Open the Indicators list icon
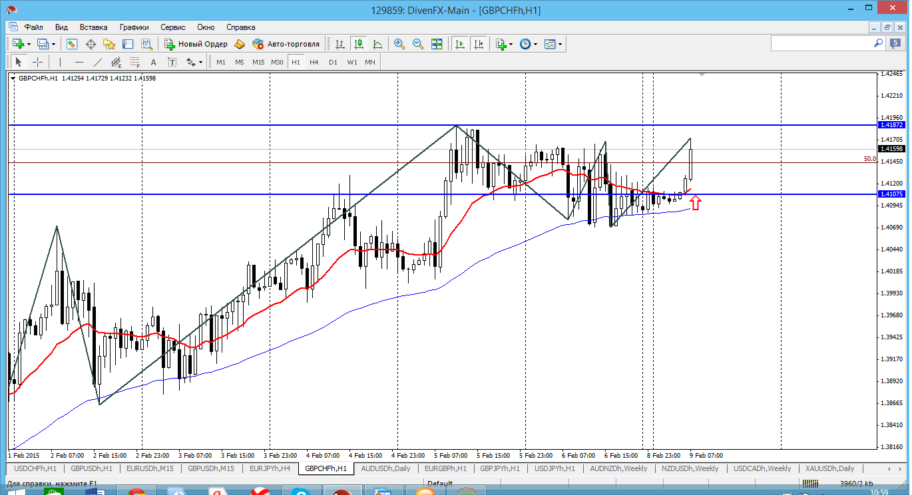The width and height of the screenshot is (912, 495). [501, 44]
